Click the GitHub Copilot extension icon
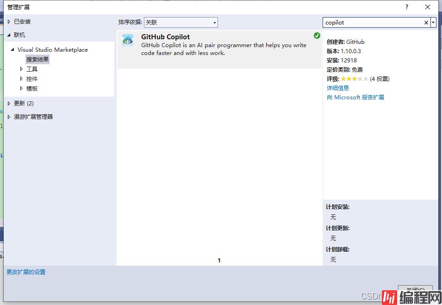The image size is (442, 305). (128, 40)
